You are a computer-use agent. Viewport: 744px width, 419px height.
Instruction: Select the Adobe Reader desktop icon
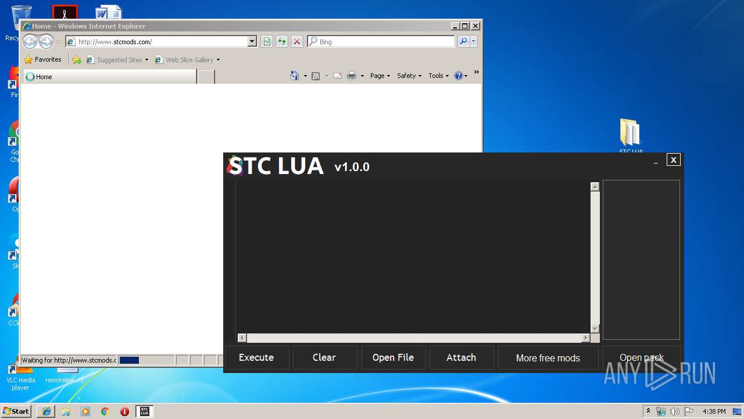pos(65,12)
